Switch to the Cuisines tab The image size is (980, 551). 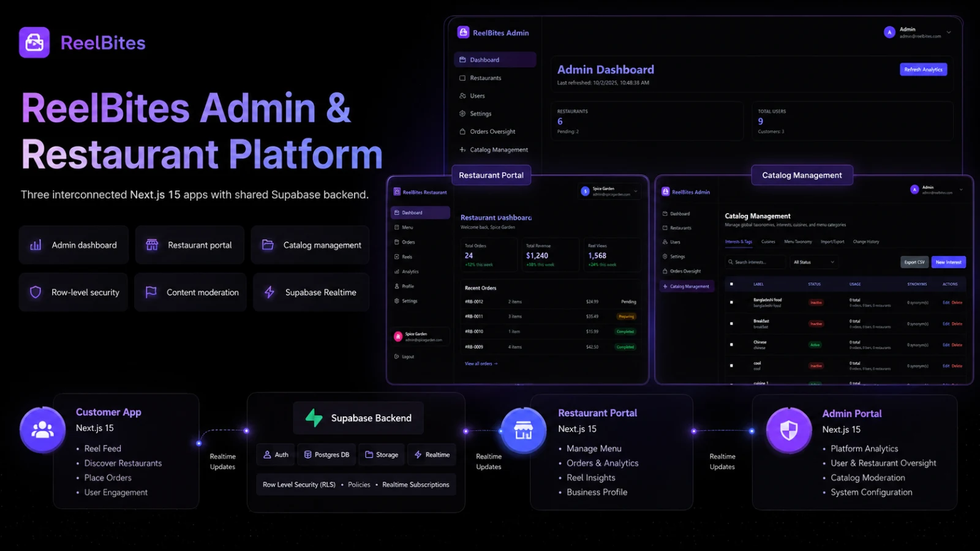[768, 242]
